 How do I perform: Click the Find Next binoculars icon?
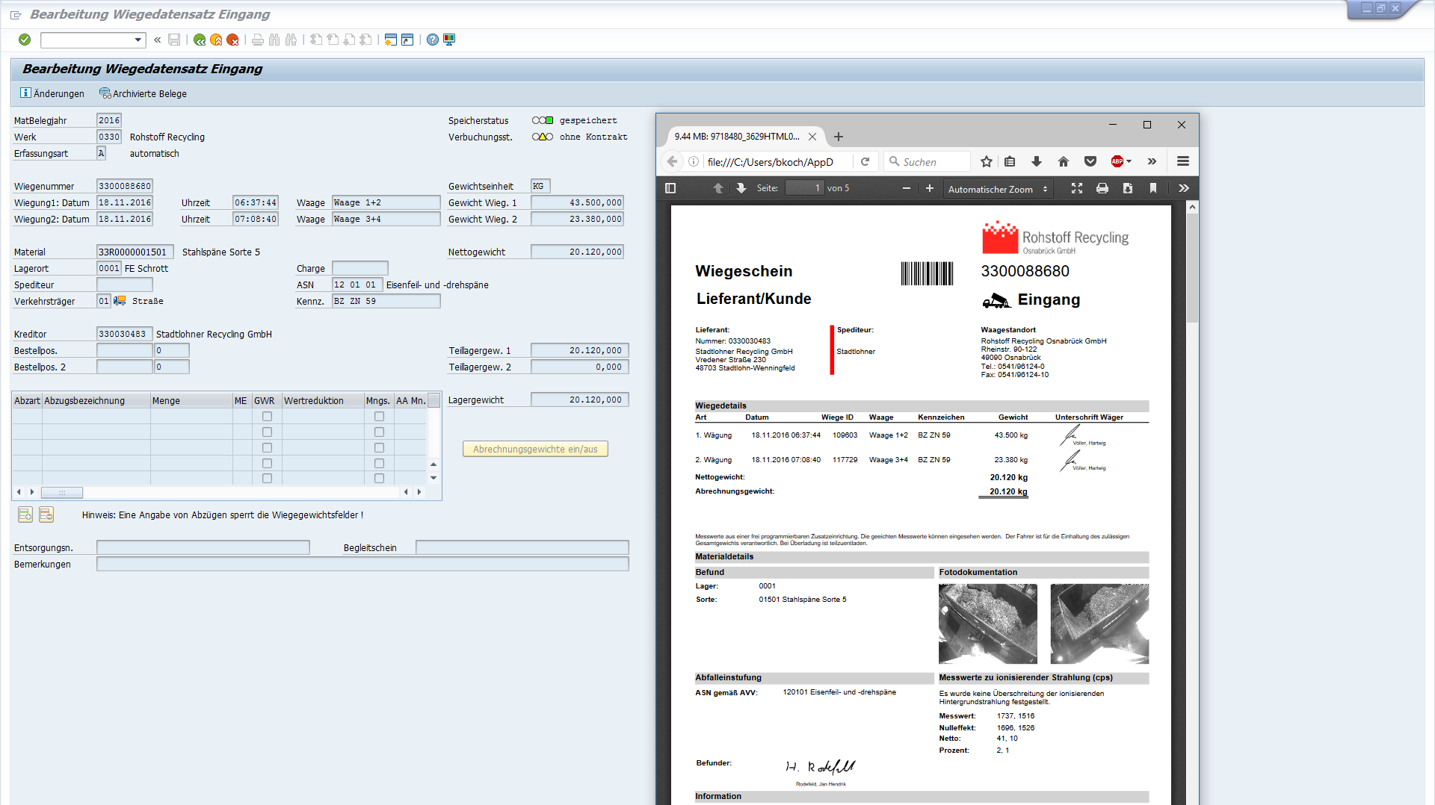[x=291, y=40]
